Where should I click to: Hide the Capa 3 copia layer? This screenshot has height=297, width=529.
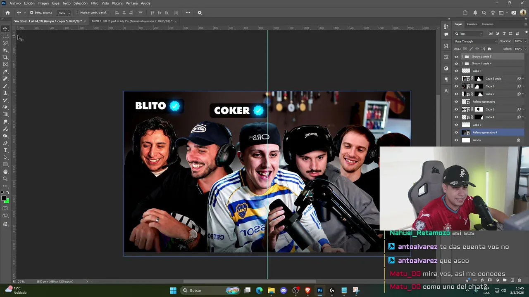(456, 79)
